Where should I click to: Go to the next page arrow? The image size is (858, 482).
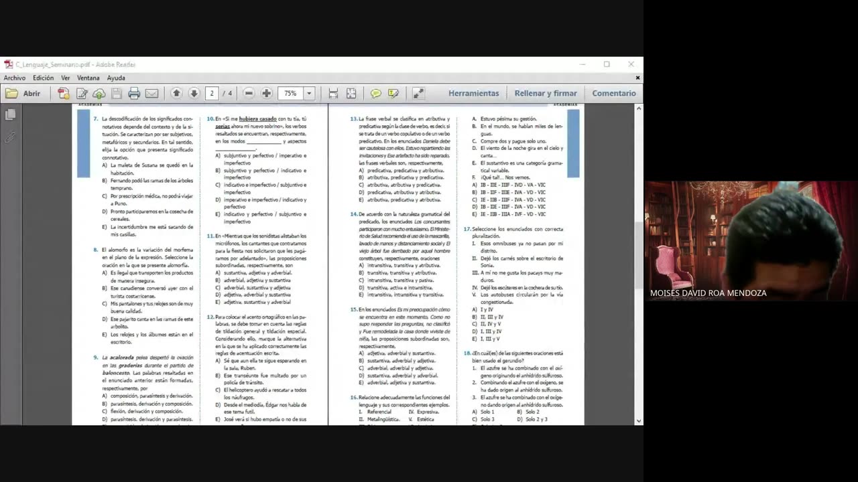pos(194,94)
